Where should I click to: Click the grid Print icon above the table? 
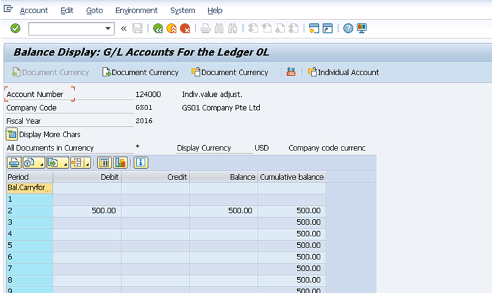tap(14, 162)
